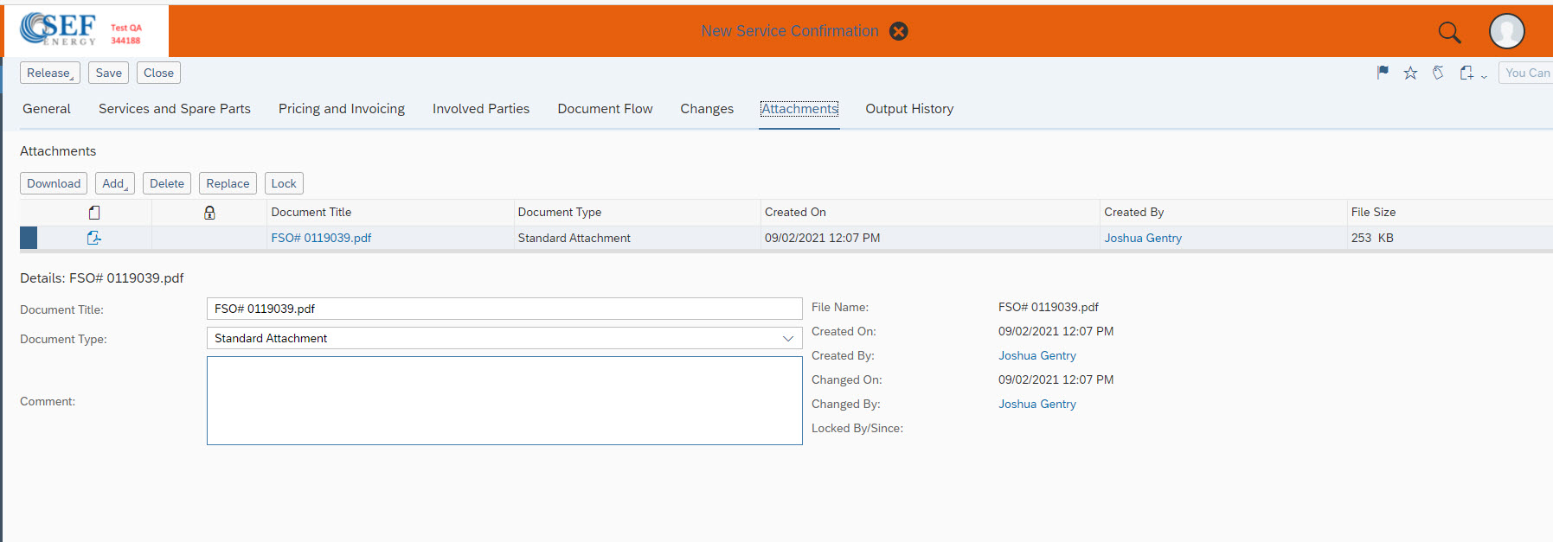The image size is (1553, 542).
Task: Click the Document Type column header
Action: pos(560,212)
